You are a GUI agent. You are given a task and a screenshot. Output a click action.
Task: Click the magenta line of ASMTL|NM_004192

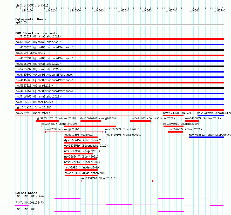click(x=119, y=211)
